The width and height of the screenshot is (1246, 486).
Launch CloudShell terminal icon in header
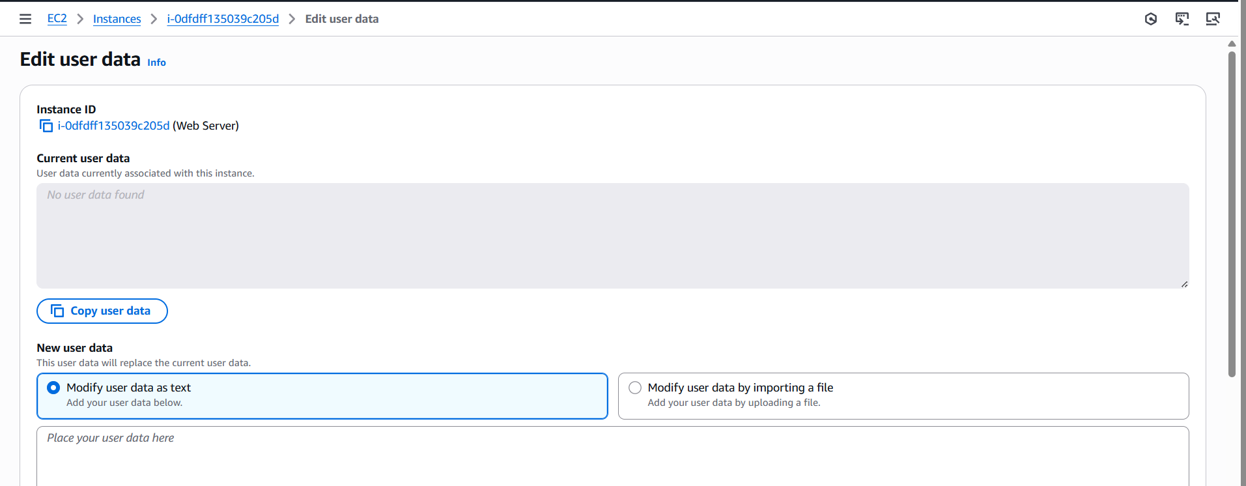coord(1182,19)
